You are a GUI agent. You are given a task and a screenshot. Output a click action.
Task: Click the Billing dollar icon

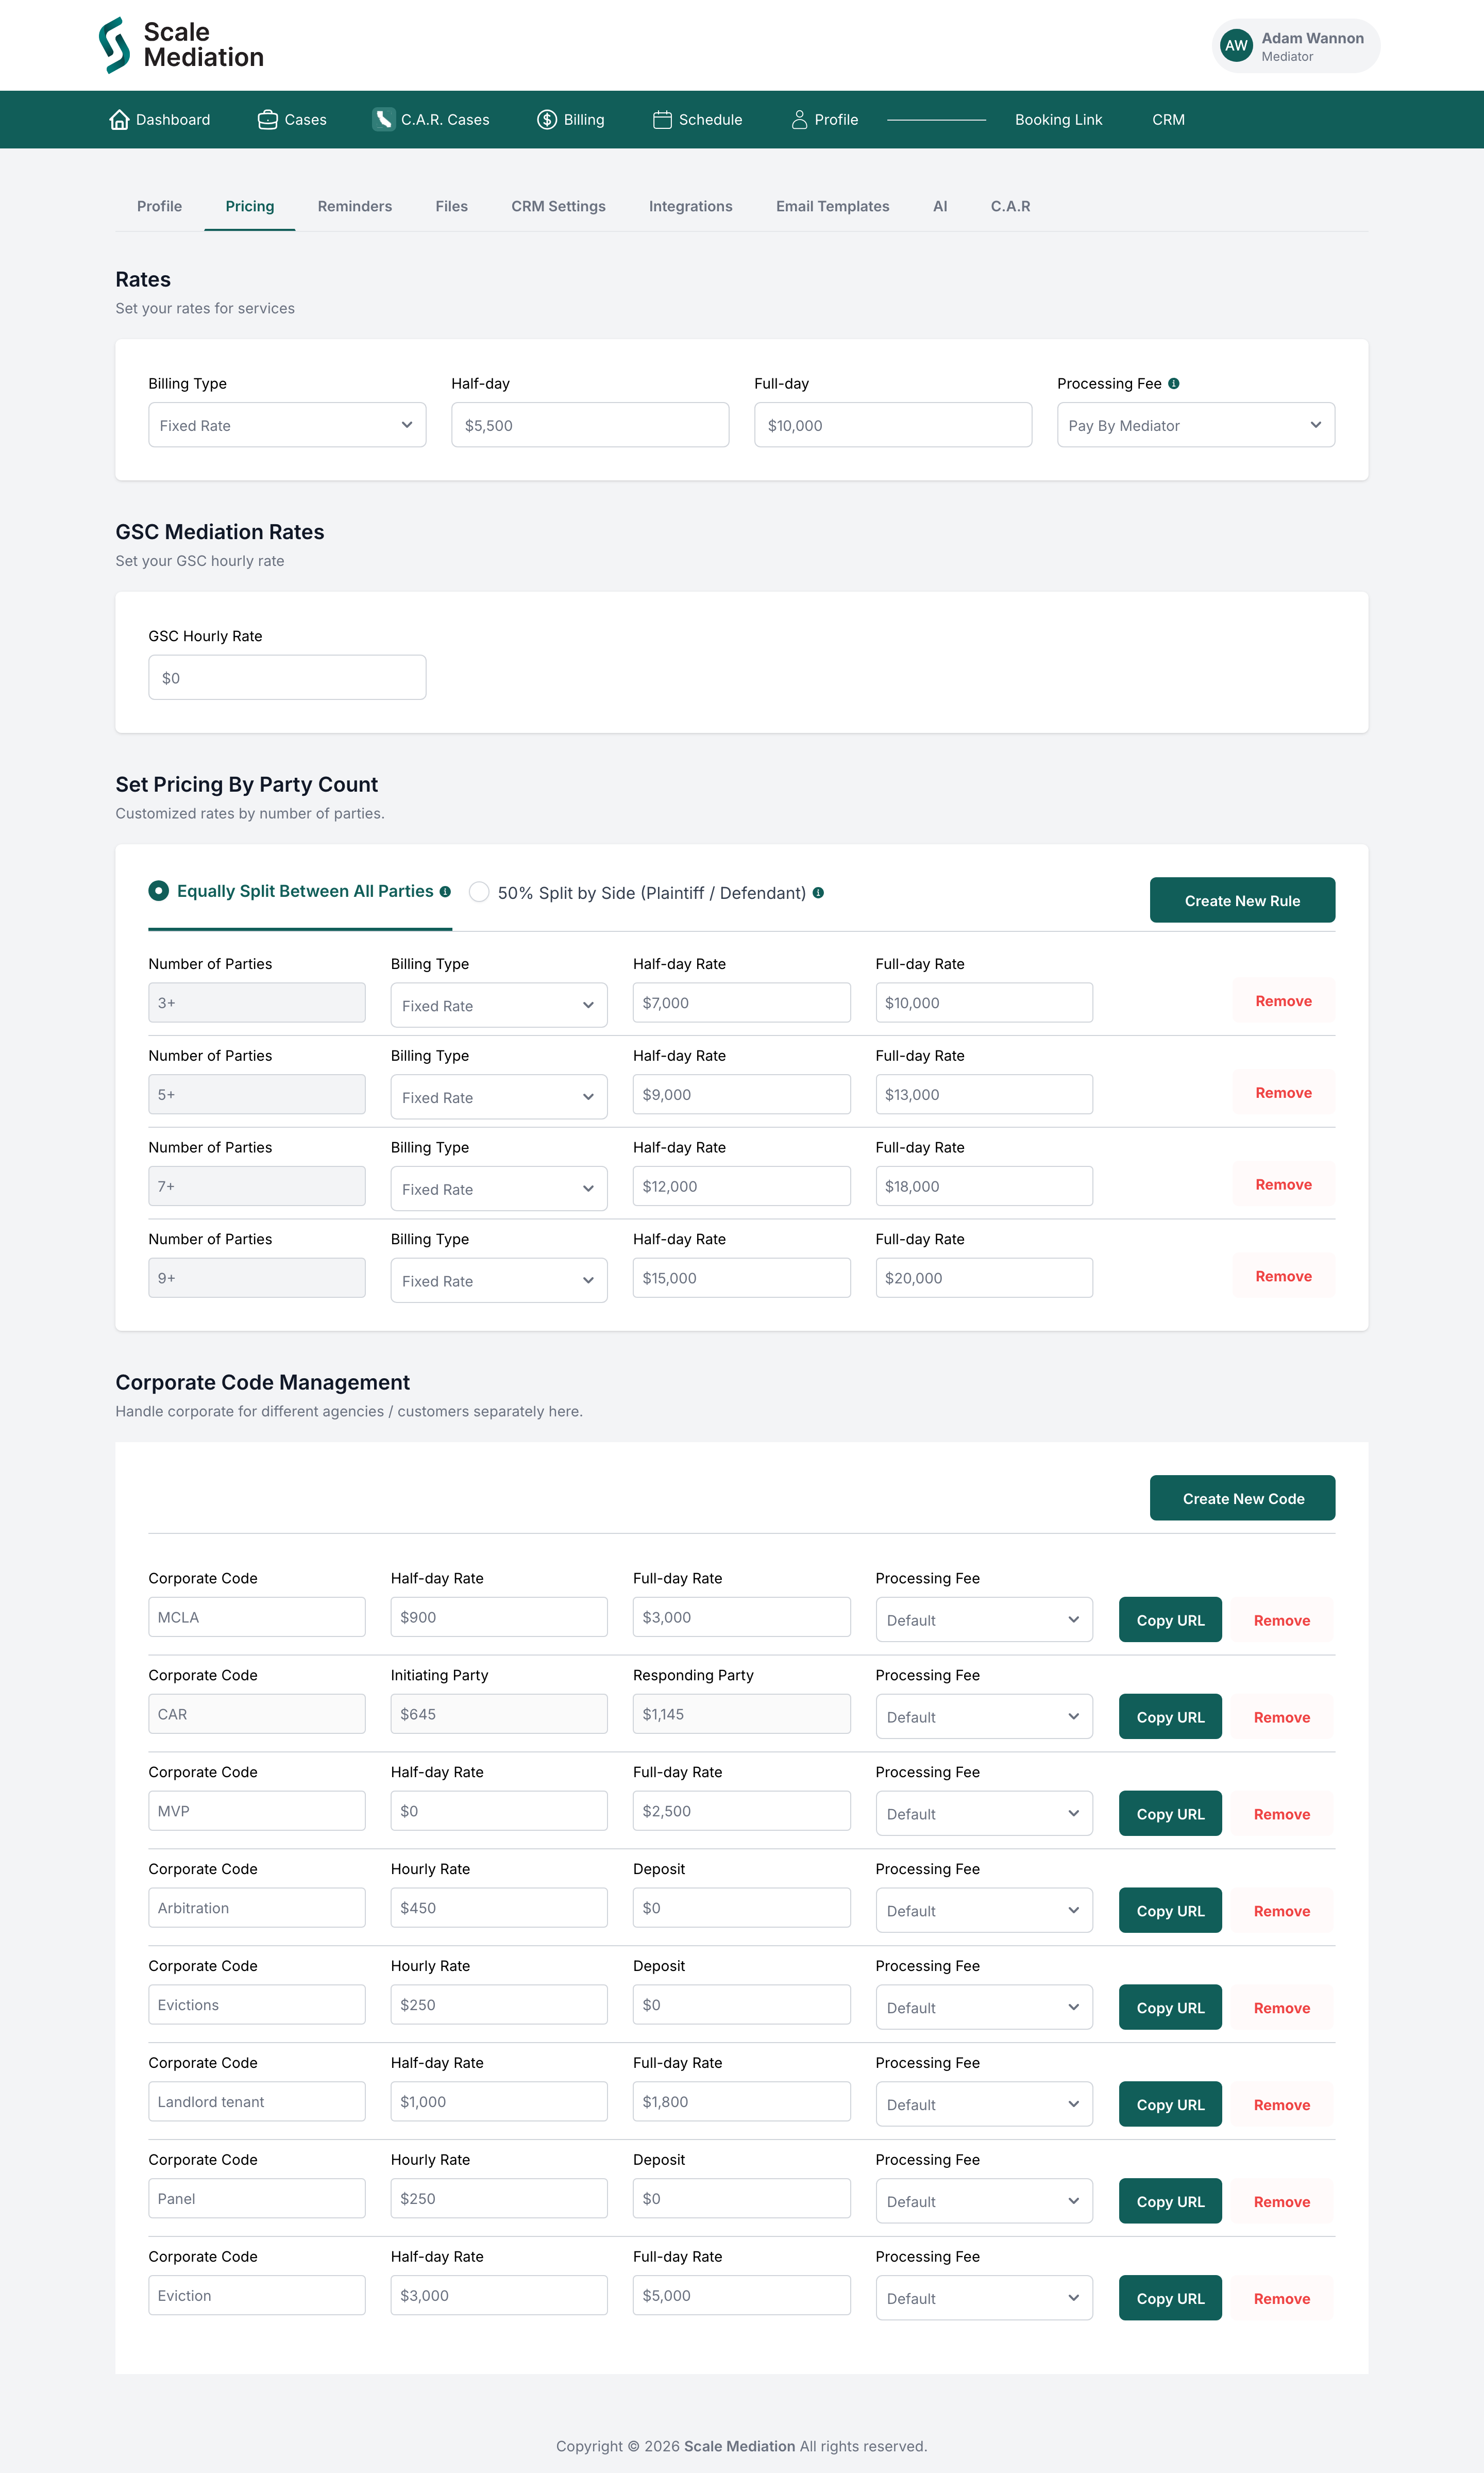click(x=547, y=120)
